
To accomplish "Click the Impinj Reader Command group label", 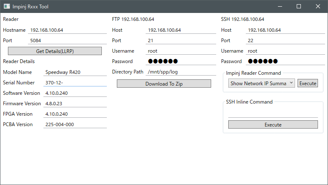I will [x=253, y=73].
